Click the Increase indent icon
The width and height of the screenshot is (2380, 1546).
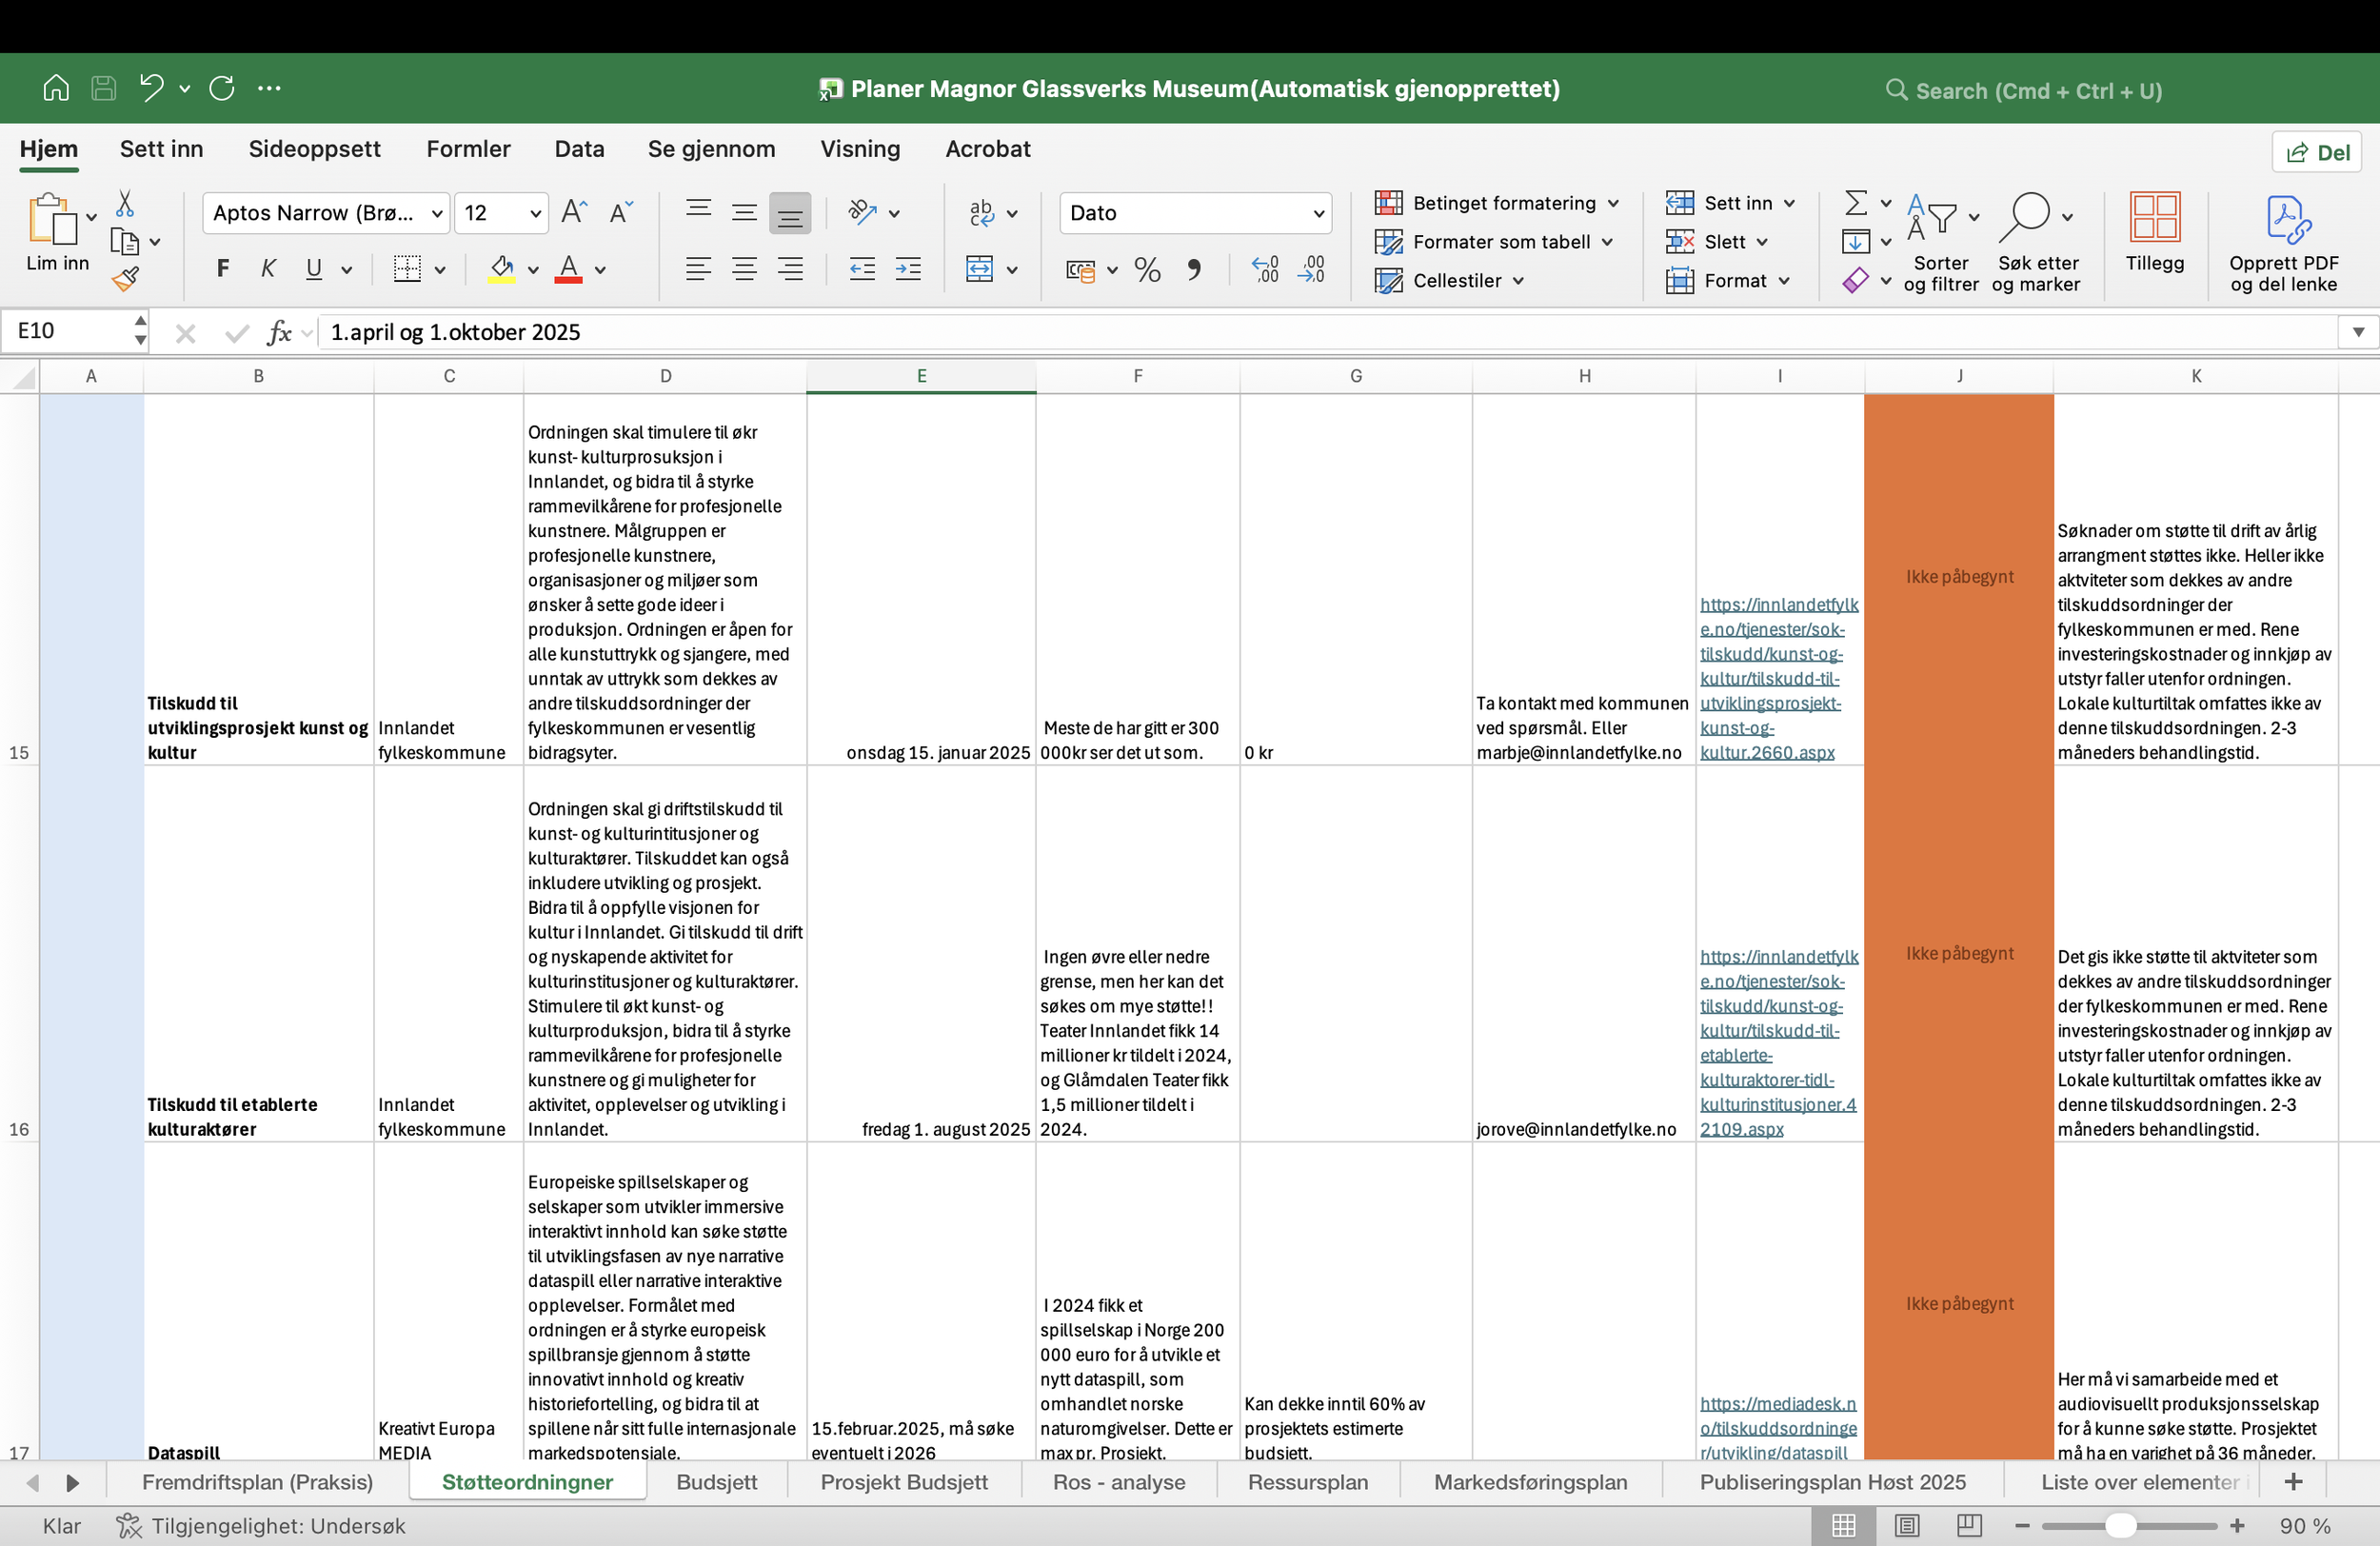click(x=908, y=270)
